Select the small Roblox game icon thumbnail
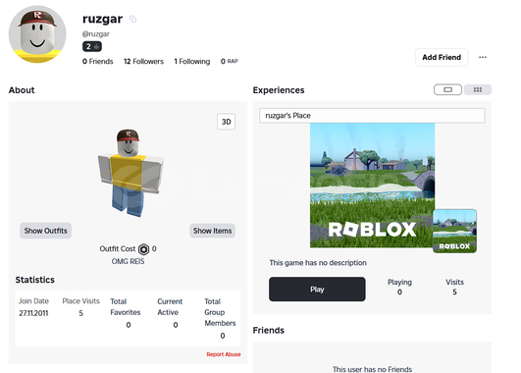This screenshot has height=373, width=521. (x=454, y=231)
